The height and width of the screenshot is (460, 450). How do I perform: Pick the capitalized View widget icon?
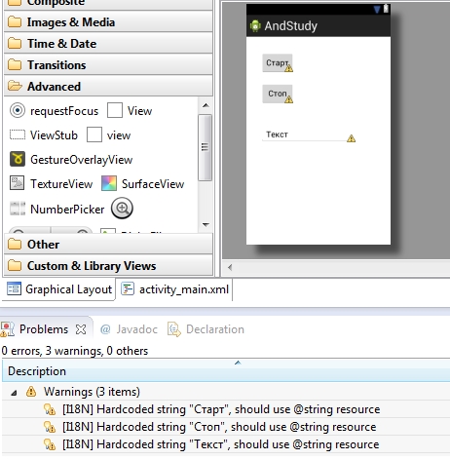[x=115, y=110]
